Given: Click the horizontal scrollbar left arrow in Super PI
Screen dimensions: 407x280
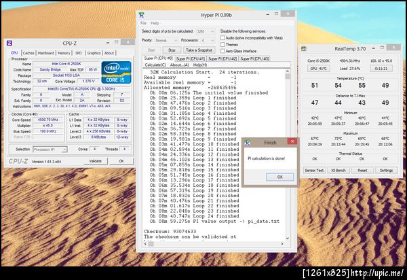Looking at the screenshot, I should tap(145, 243).
